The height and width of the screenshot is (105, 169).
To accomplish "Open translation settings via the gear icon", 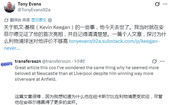I will [x=50, y=20].
